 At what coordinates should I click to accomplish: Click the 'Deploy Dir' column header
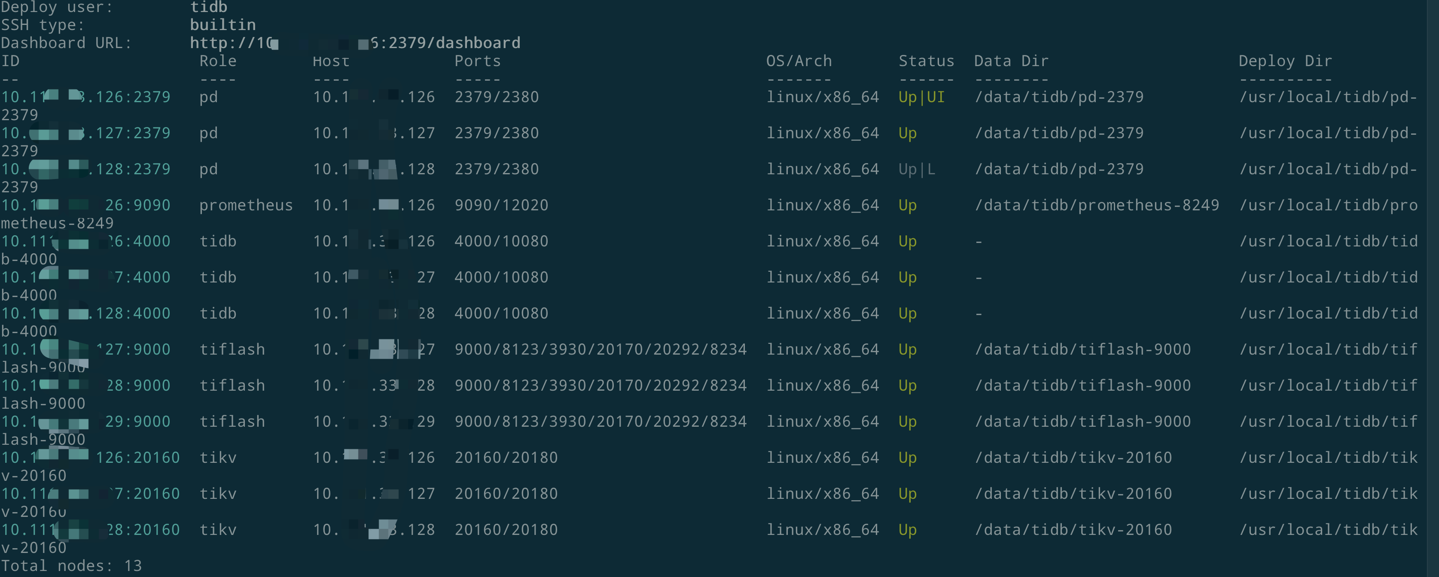(1285, 61)
